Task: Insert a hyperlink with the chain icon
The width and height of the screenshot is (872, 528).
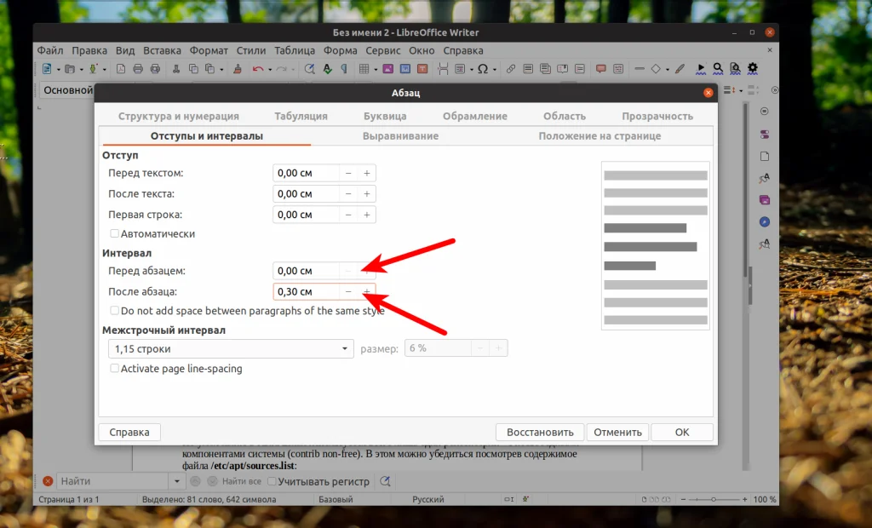Action: pos(511,68)
